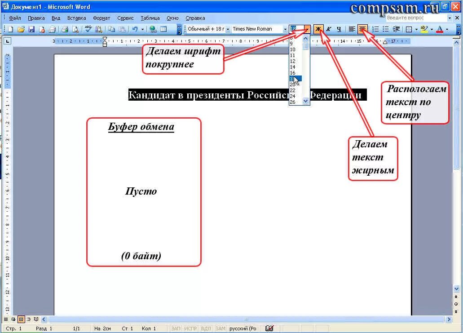Expand the font size dropdown arrow
The width and height of the screenshot is (463, 333).
(307, 29)
